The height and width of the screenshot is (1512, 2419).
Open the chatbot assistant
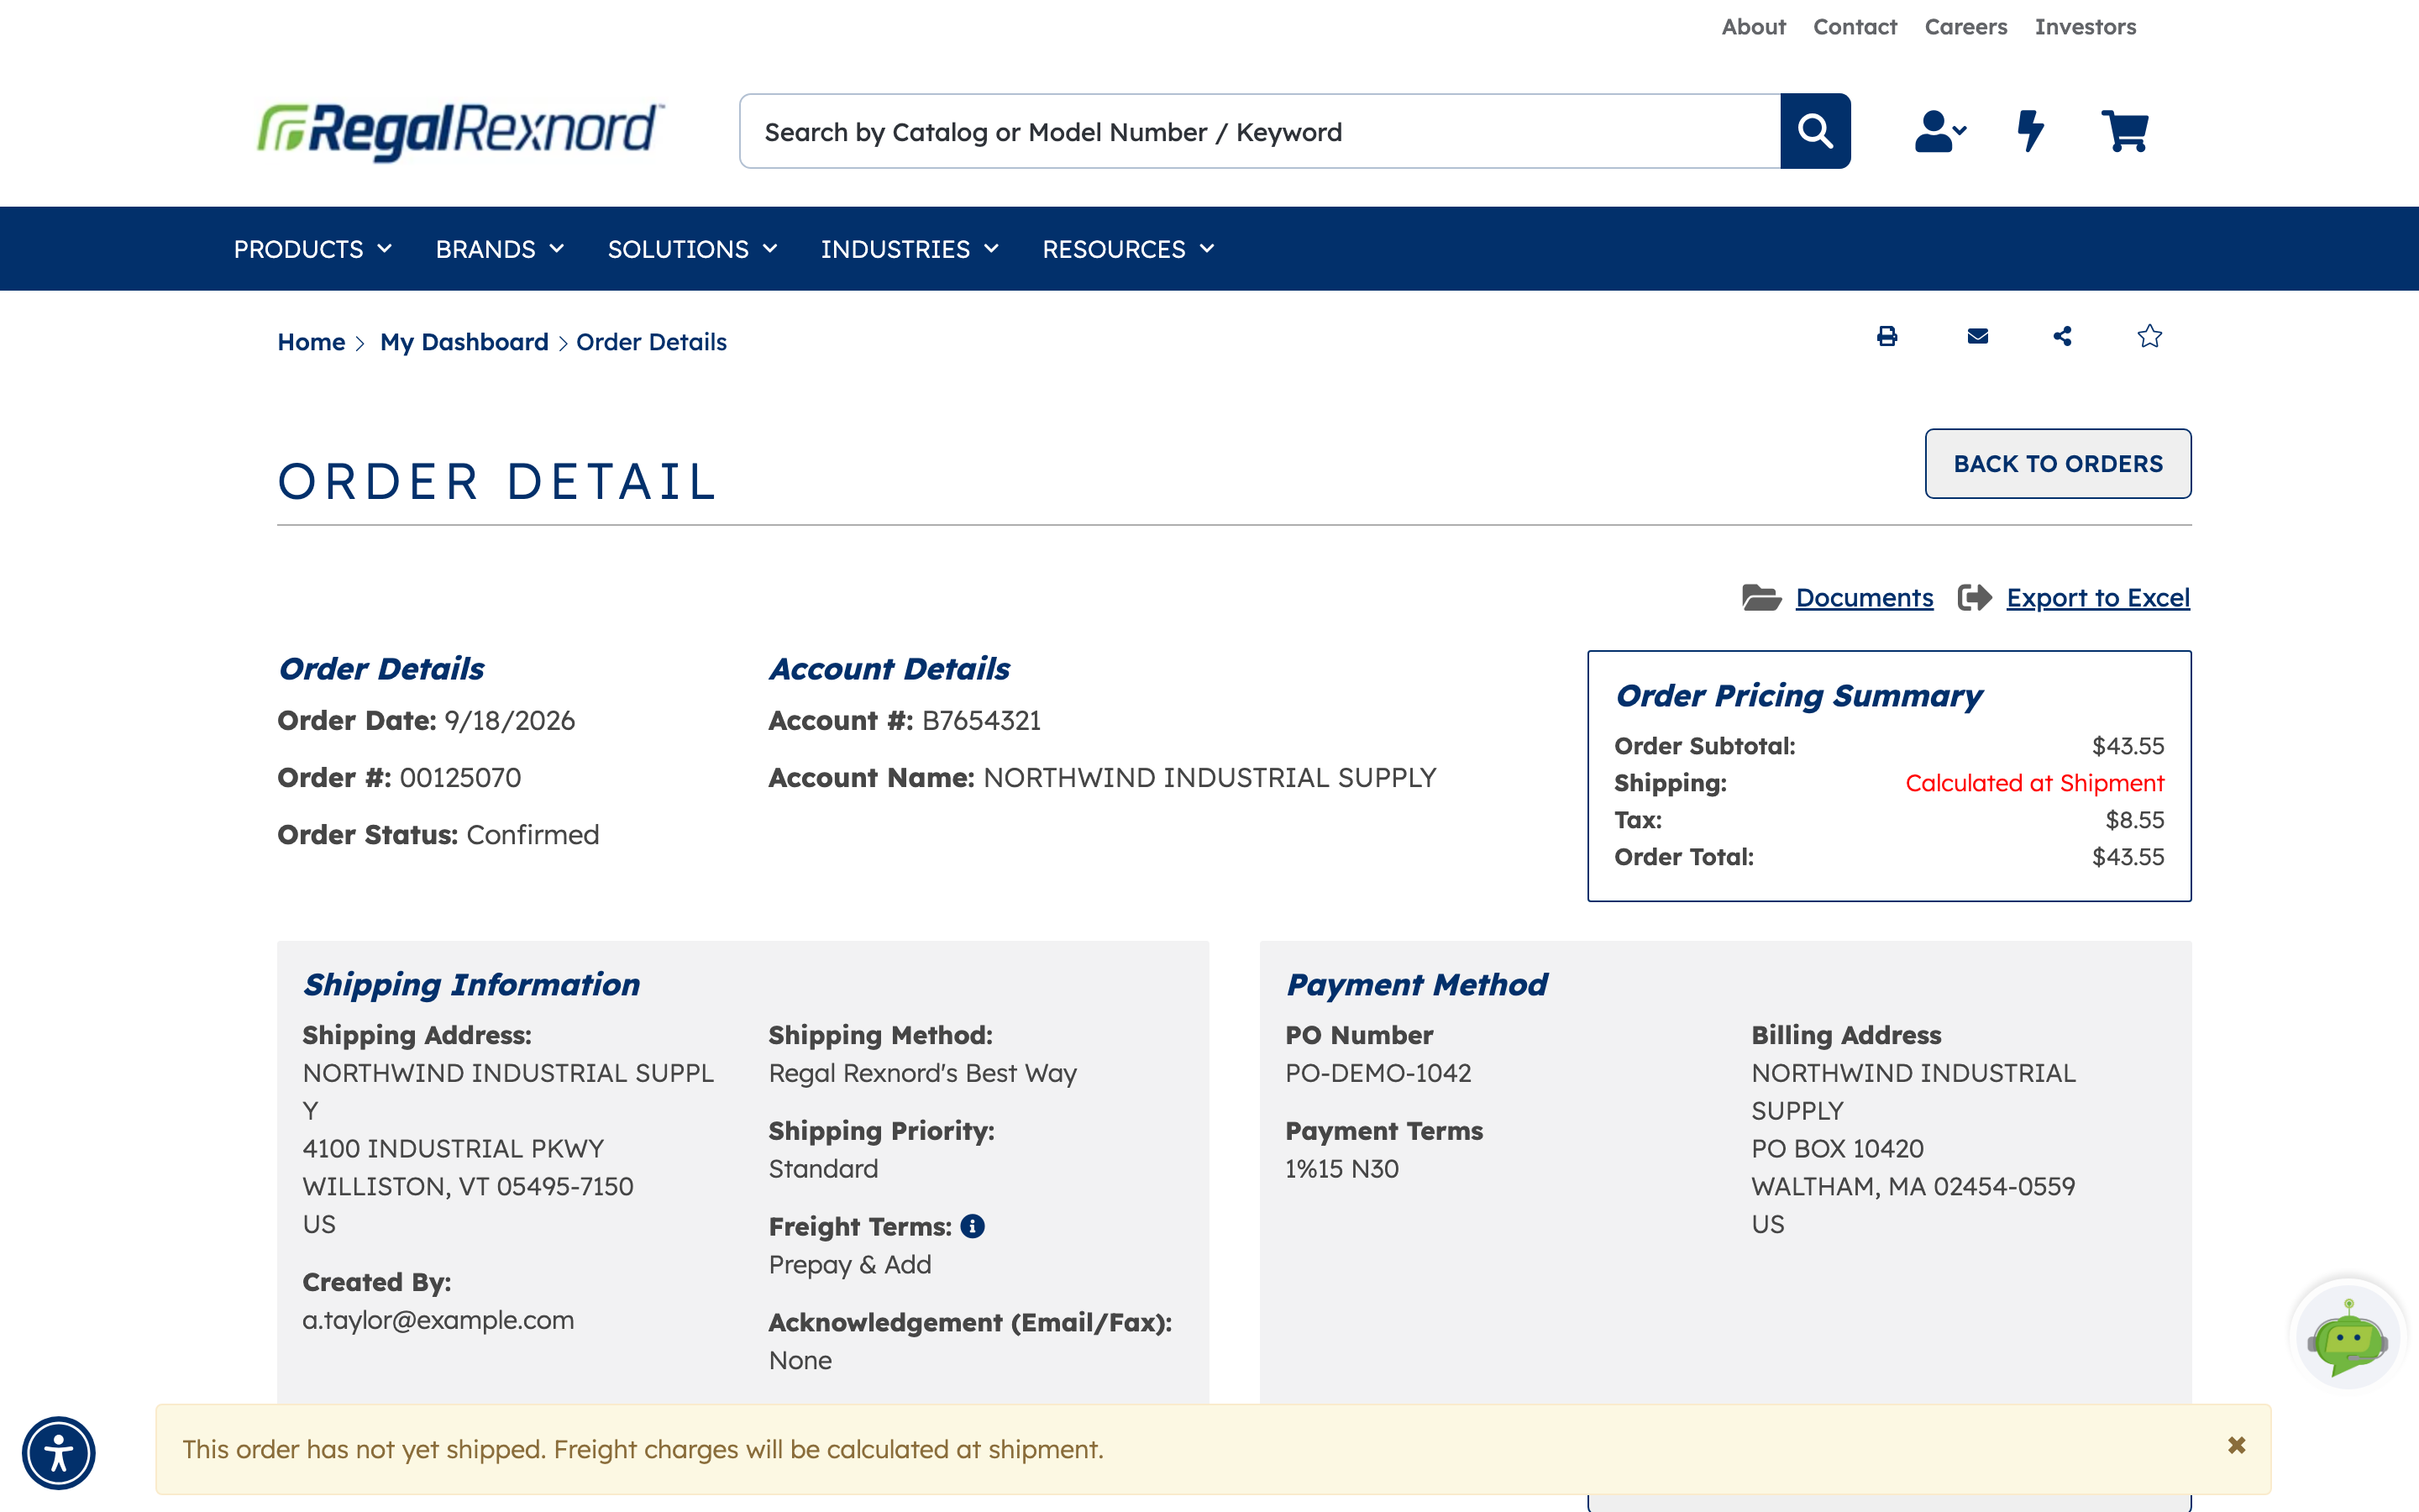pyautogui.click(x=2348, y=1337)
